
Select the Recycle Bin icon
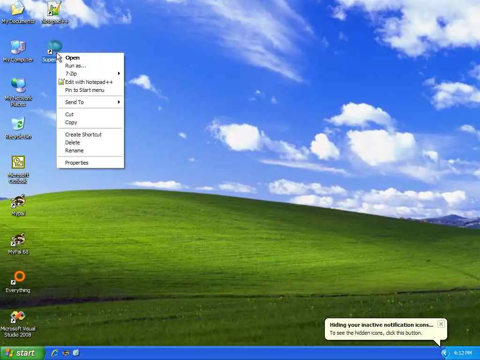(x=18, y=128)
